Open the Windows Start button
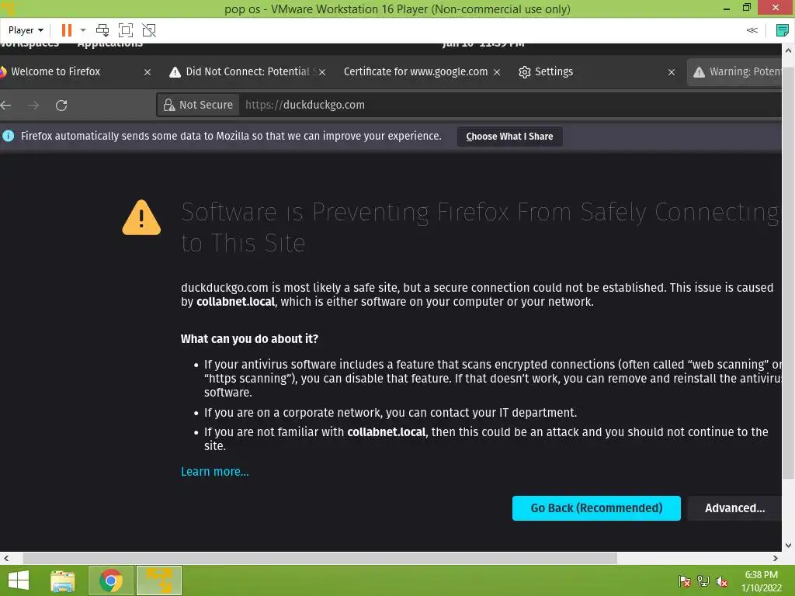 click(19, 580)
